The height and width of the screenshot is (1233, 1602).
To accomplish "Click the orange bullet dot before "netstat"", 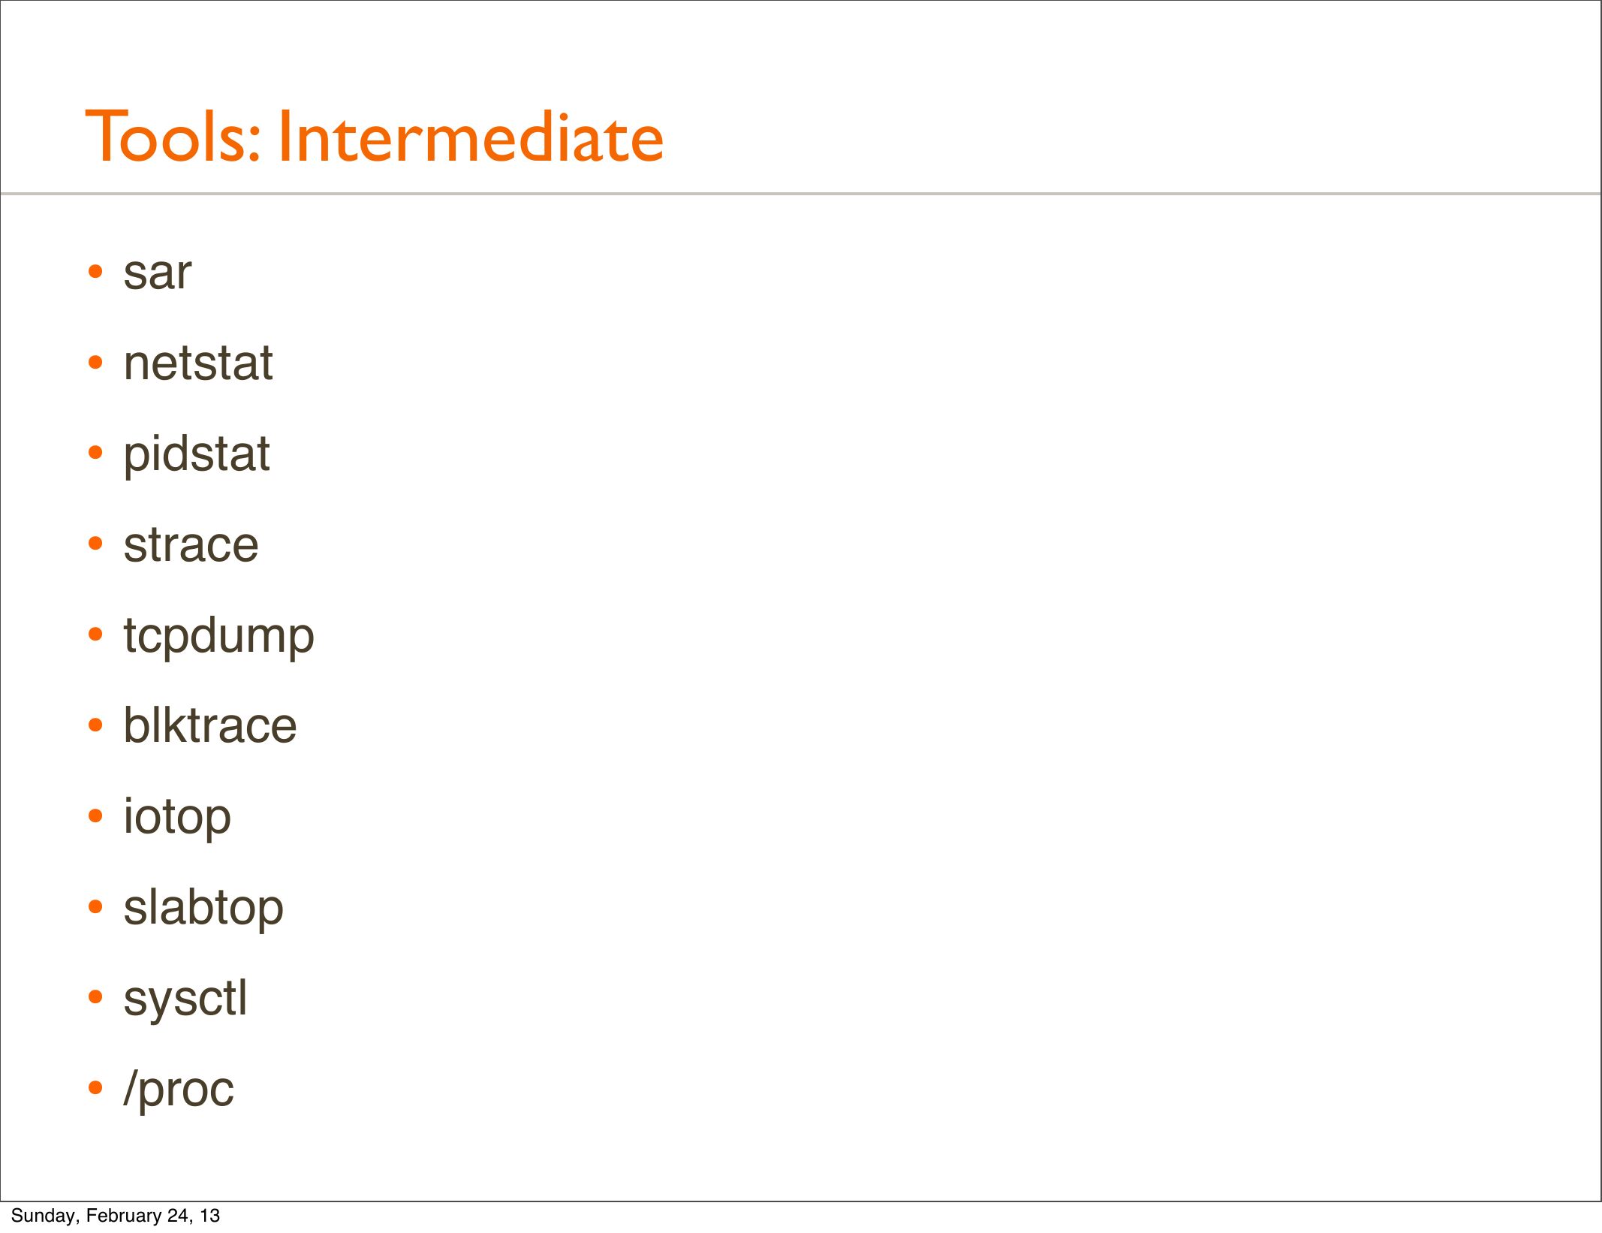I will coord(95,363).
